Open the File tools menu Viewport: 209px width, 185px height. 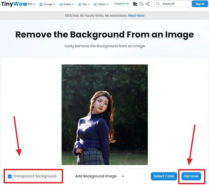85,4
